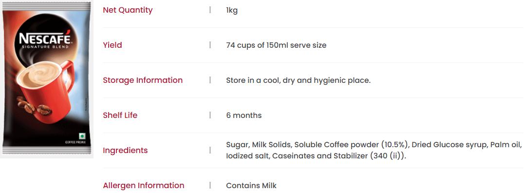Select the Ingredients label

pos(125,151)
